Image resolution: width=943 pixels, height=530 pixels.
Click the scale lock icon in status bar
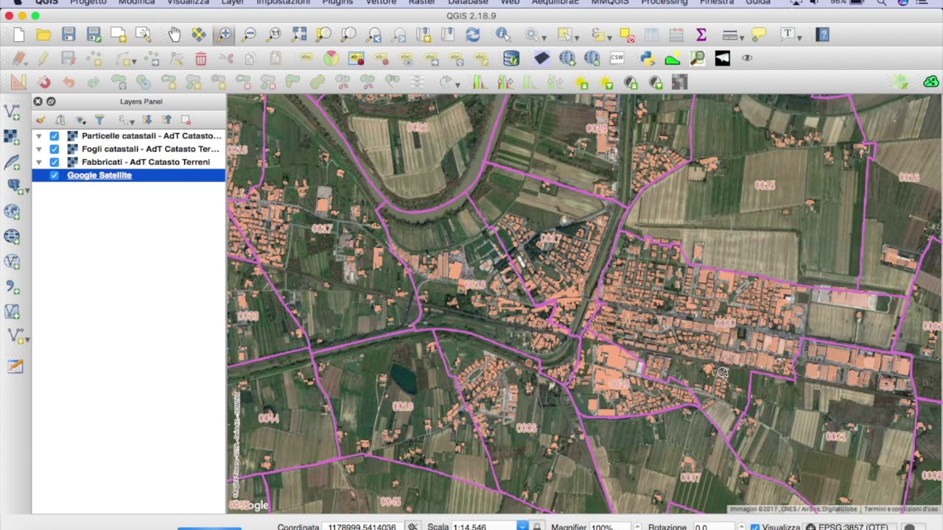point(537,527)
